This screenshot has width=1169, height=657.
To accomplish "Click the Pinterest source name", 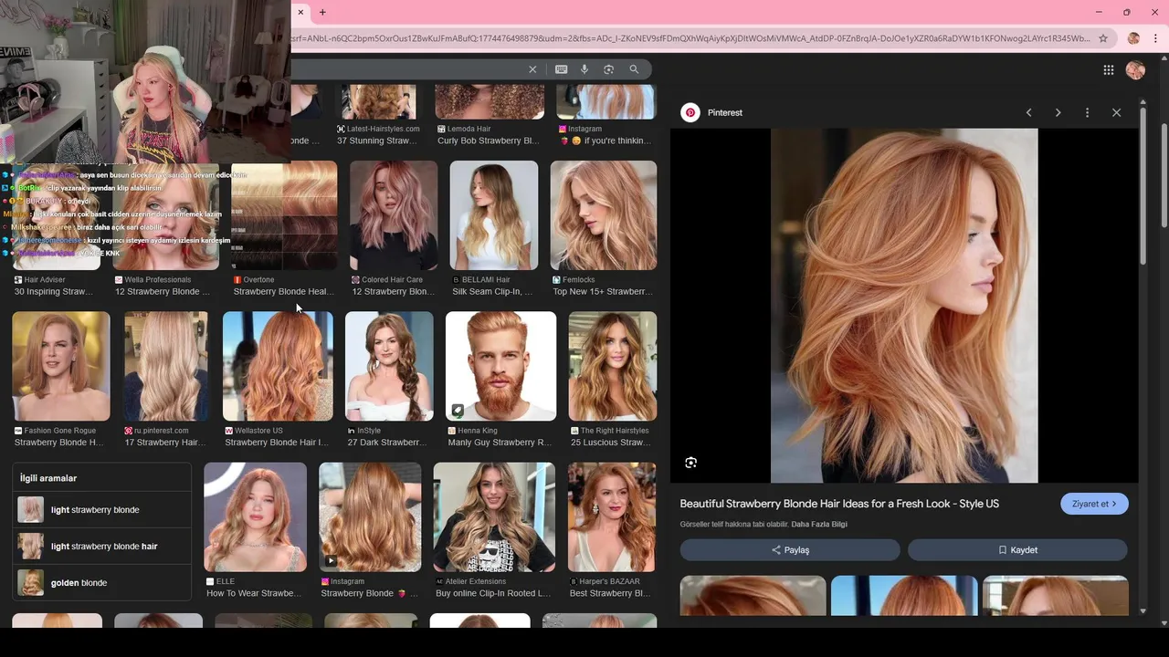I will click(x=725, y=112).
